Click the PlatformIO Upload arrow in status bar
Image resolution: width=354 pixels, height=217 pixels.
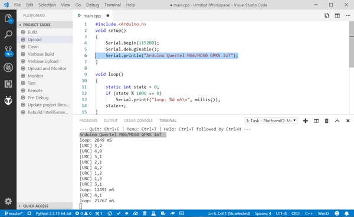coord(127,213)
